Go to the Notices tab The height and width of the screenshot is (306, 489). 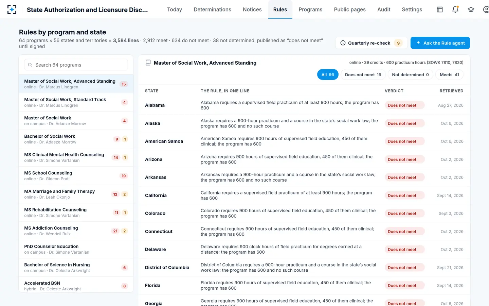click(x=252, y=10)
